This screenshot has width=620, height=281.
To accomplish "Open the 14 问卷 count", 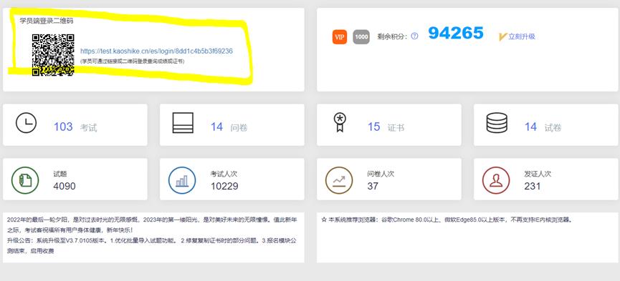I will (216, 127).
